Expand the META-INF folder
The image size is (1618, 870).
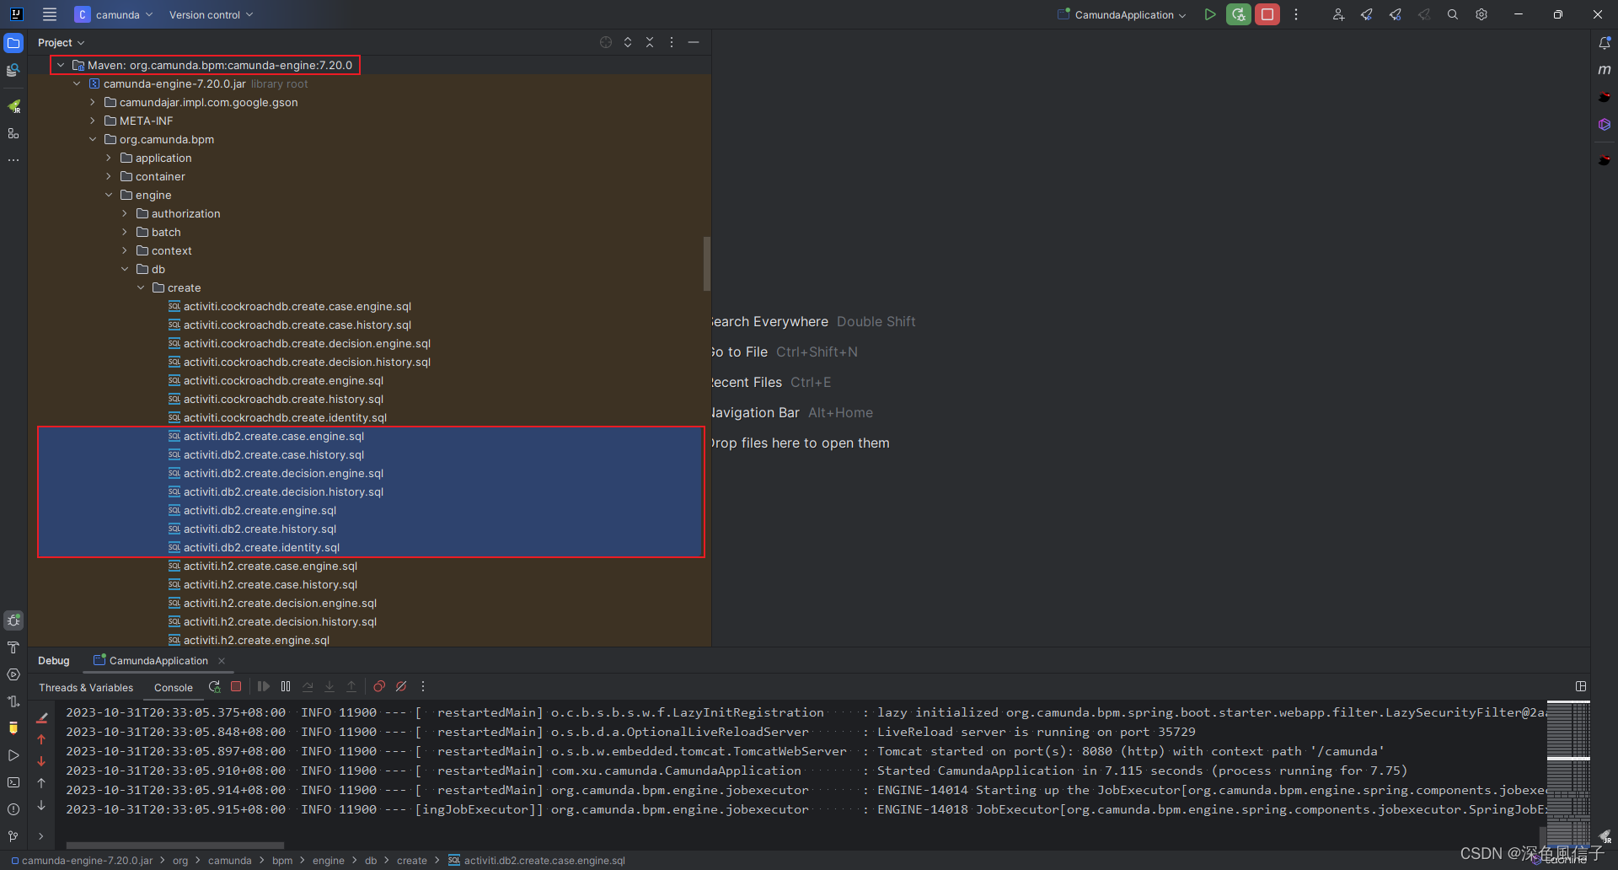pyautogui.click(x=93, y=121)
